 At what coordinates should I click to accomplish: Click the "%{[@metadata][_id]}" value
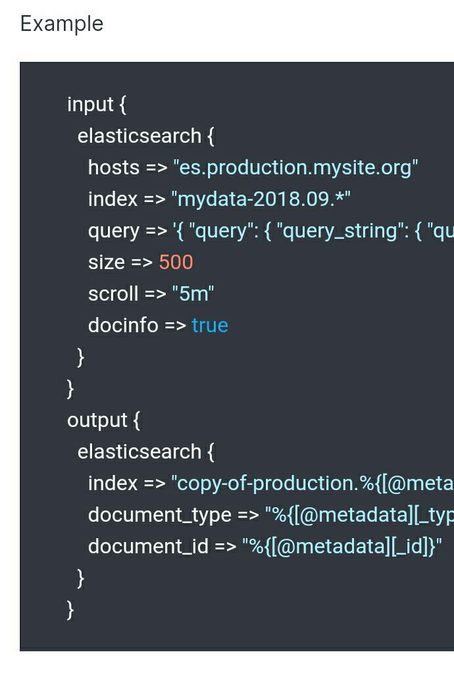click(342, 547)
